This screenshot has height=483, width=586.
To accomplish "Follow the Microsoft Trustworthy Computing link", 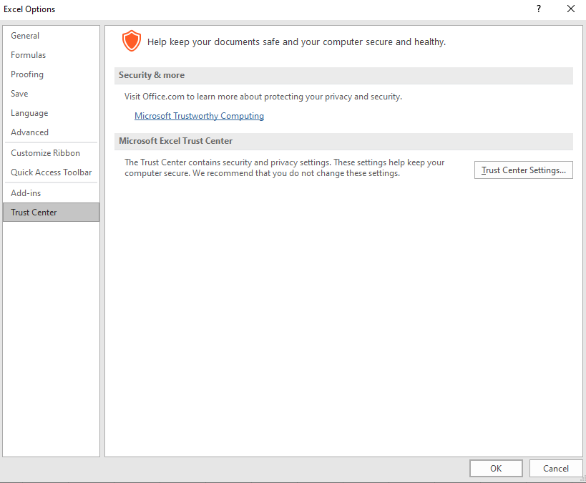I will click(x=199, y=116).
